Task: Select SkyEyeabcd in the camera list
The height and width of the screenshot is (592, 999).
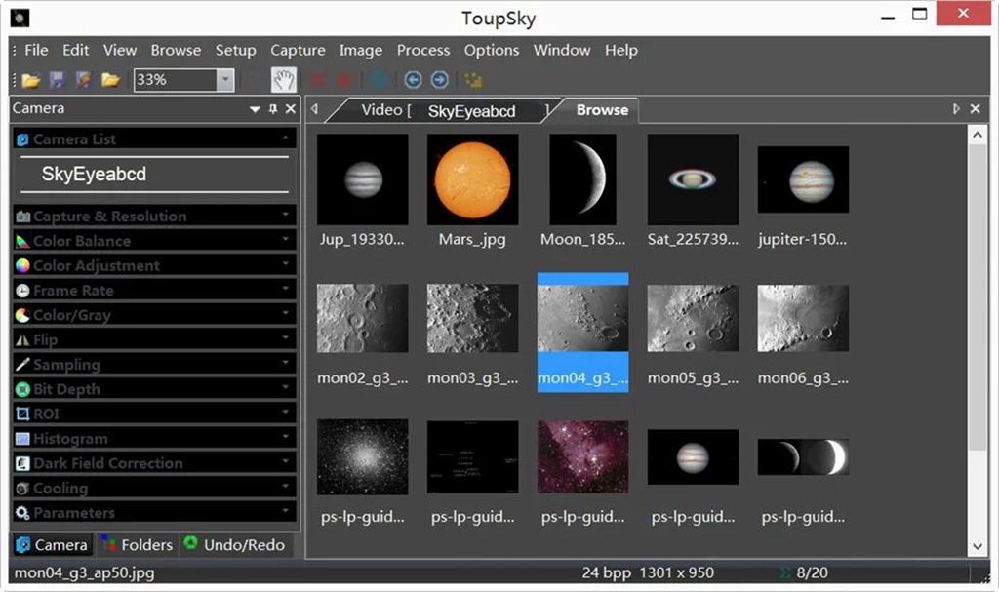Action: [x=94, y=174]
